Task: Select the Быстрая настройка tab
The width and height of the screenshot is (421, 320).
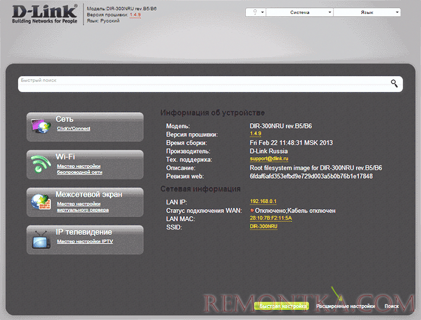Action: [x=283, y=306]
